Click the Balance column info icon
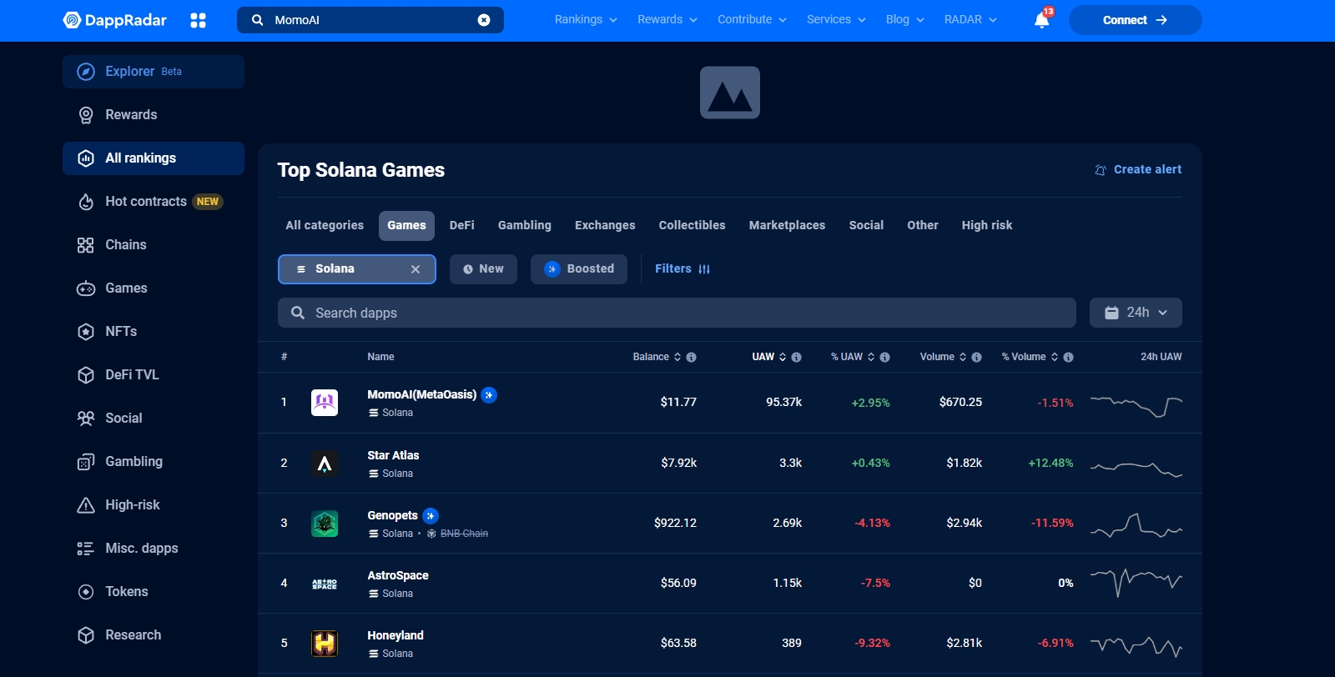 tap(691, 358)
